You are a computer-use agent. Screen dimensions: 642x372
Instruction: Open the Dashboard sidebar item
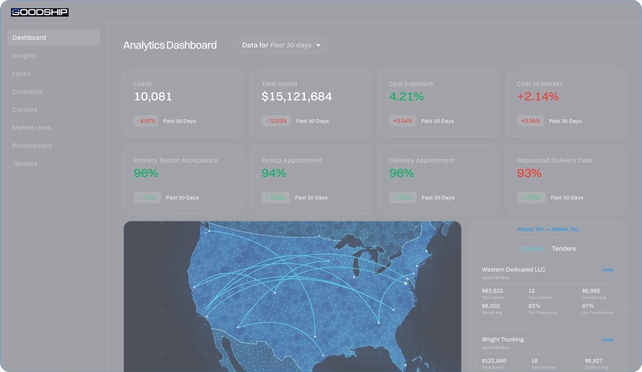point(53,38)
